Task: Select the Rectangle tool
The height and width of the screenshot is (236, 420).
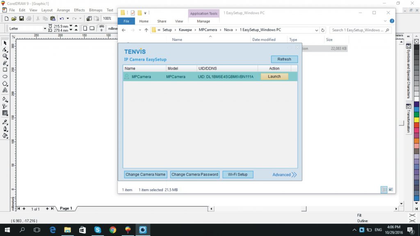Action: [5, 70]
